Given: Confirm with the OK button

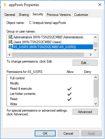Looking at the screenshot, I should [45, 134].
